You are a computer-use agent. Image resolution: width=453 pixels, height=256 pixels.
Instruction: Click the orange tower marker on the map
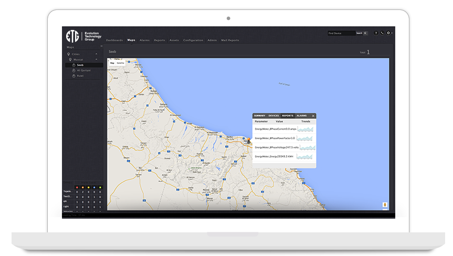pos(248,141)
